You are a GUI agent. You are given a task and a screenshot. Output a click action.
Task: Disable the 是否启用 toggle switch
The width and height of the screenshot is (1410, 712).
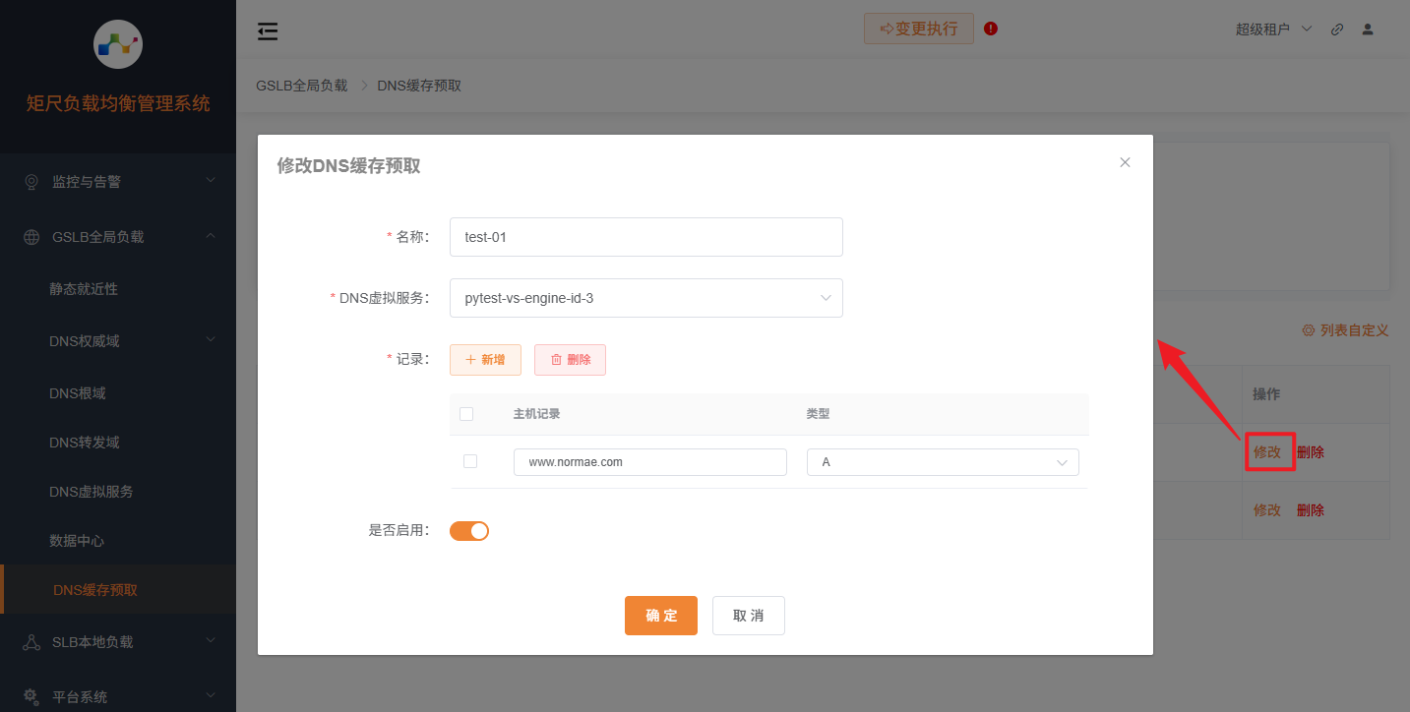(x=469, y=530)
